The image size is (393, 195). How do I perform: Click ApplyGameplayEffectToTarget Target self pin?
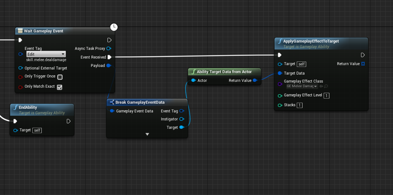click(280, 64)
